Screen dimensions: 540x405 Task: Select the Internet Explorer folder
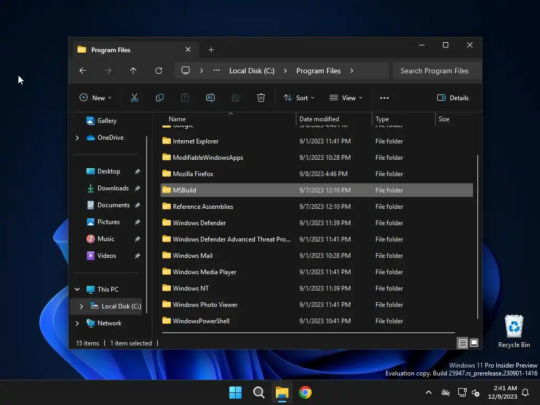pos(316,141)
